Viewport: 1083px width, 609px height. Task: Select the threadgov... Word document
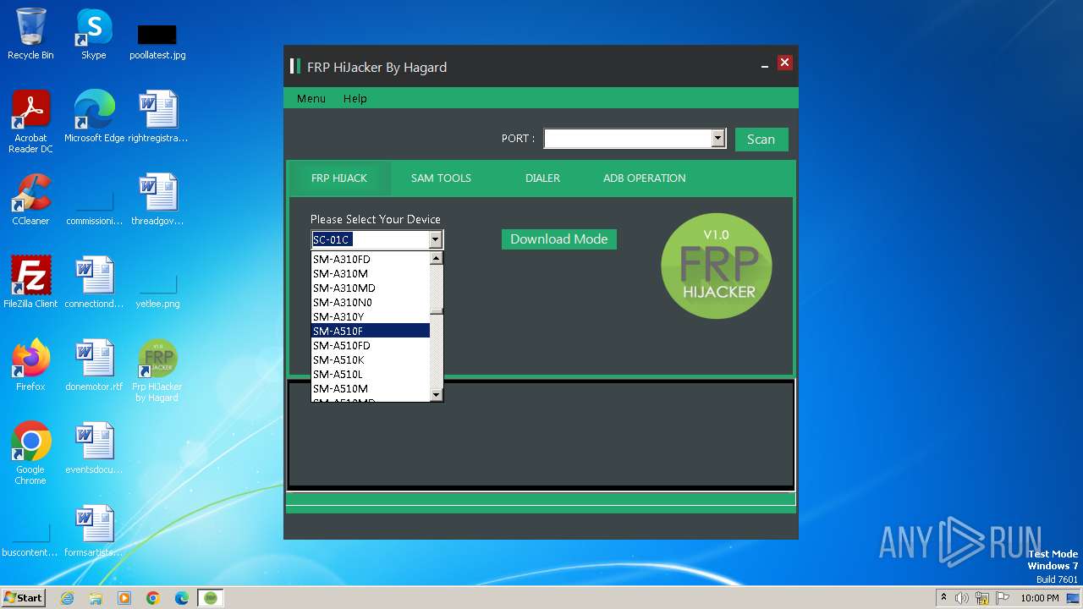[158, 200]
